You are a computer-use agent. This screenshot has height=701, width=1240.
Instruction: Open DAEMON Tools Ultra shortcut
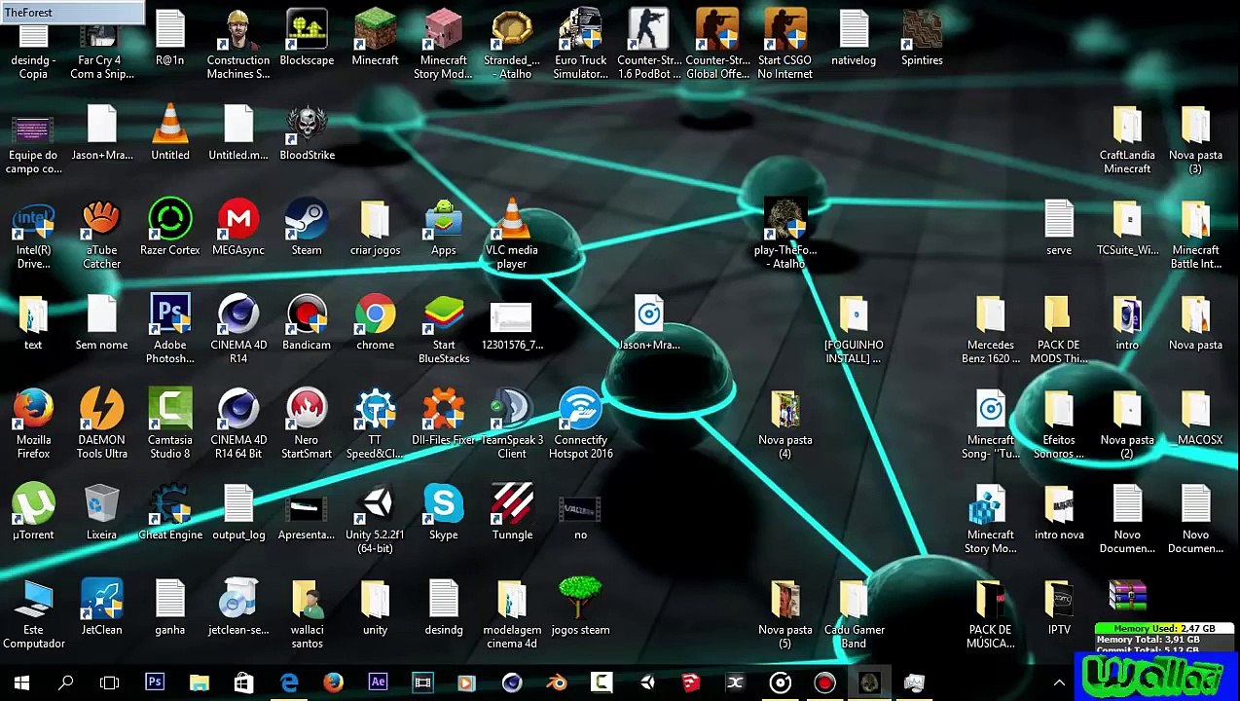click(101, 425)
